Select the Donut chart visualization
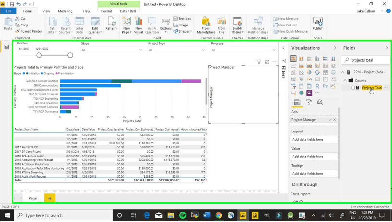This screenshot has height=222, width=392. click(x=317, y=72)
